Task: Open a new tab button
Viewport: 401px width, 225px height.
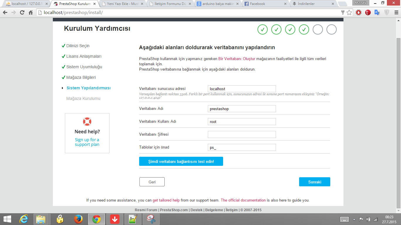Action: [x=342, y=4]
